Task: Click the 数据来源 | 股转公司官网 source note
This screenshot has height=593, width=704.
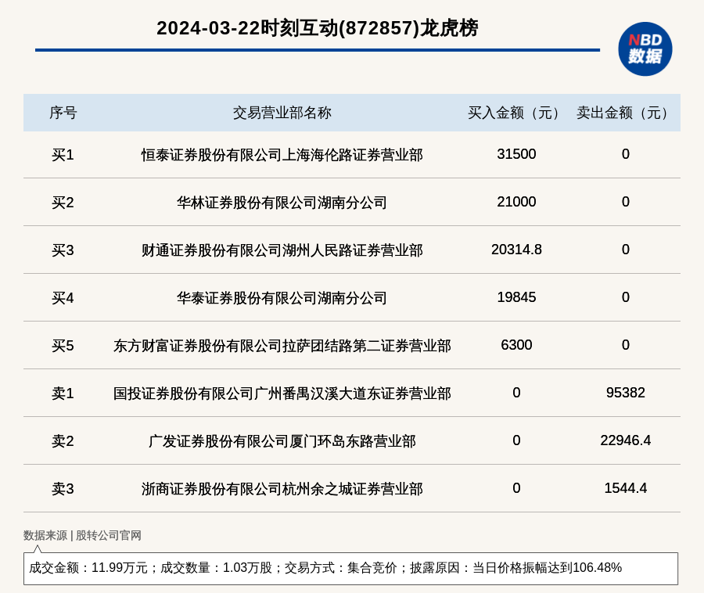Action: (82, 535)
